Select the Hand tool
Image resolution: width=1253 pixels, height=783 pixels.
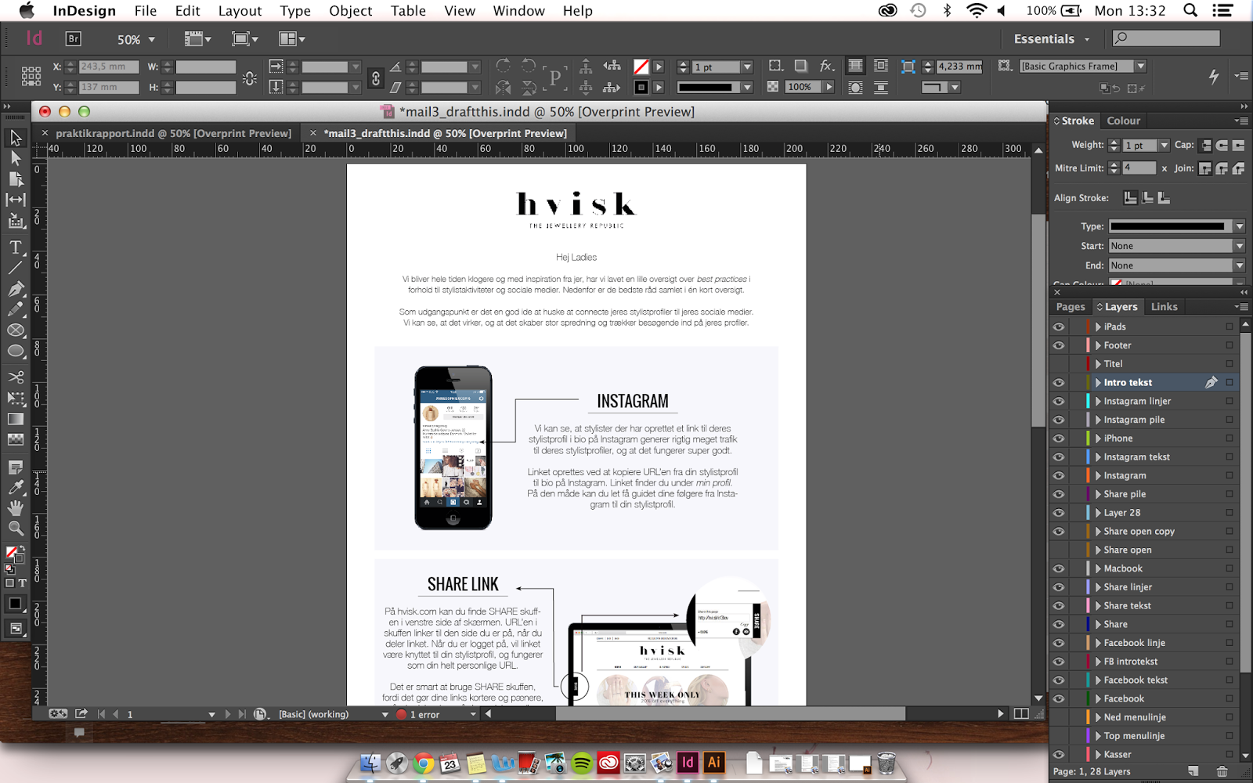pos(16,507)
